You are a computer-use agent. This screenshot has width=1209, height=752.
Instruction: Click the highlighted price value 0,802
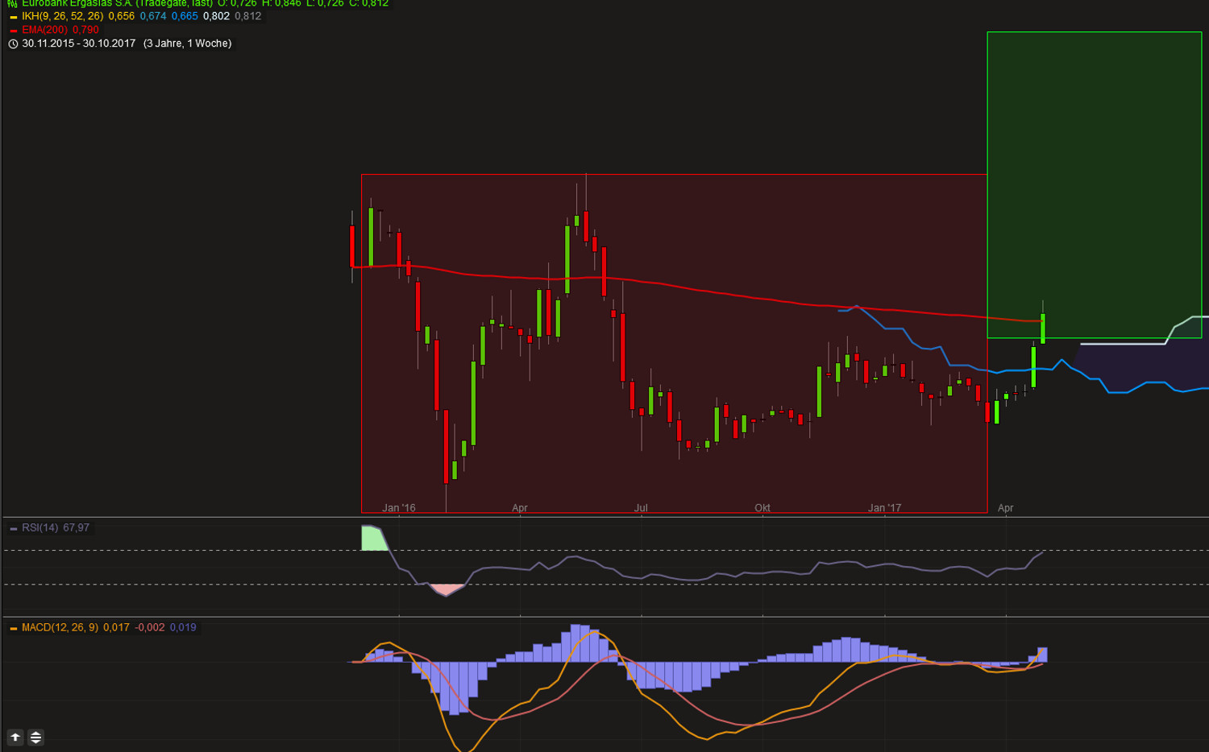[217, 16]
